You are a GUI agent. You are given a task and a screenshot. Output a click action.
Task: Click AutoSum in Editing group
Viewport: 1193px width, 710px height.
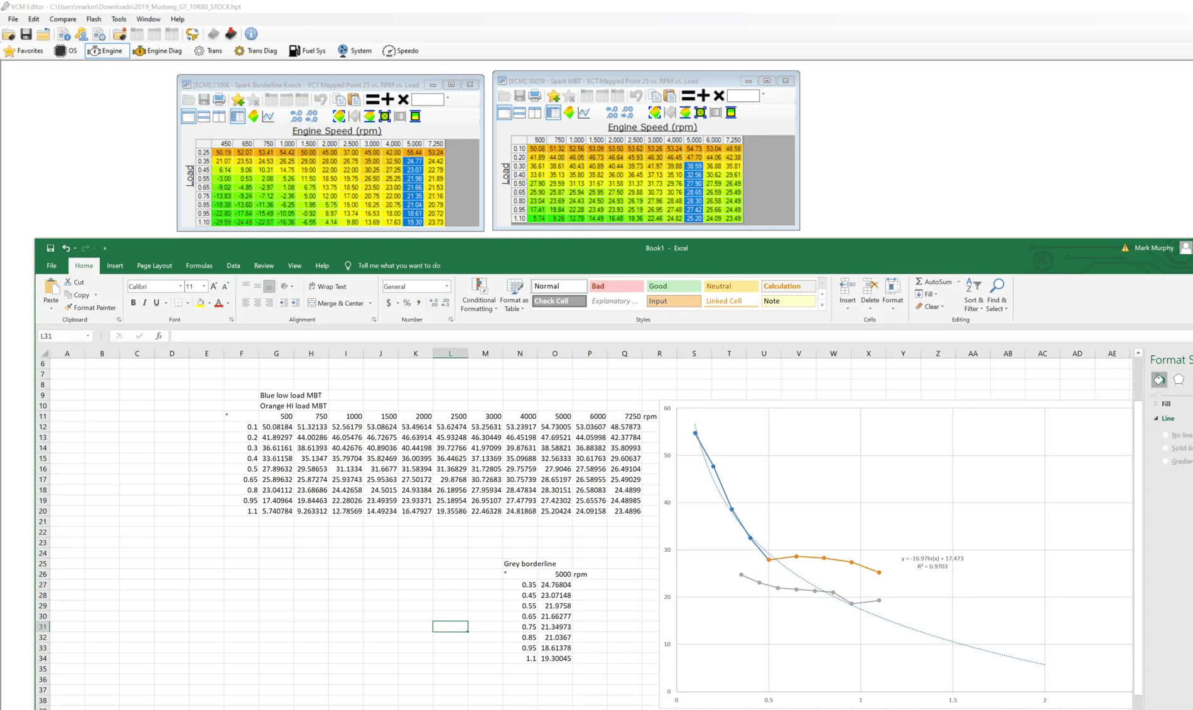[934, 282]
